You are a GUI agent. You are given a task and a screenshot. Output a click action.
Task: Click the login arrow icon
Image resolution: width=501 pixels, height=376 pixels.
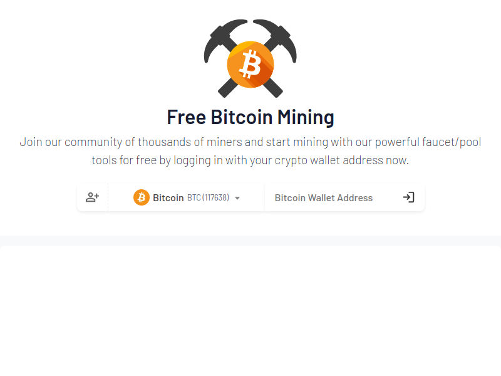(409, 197)
